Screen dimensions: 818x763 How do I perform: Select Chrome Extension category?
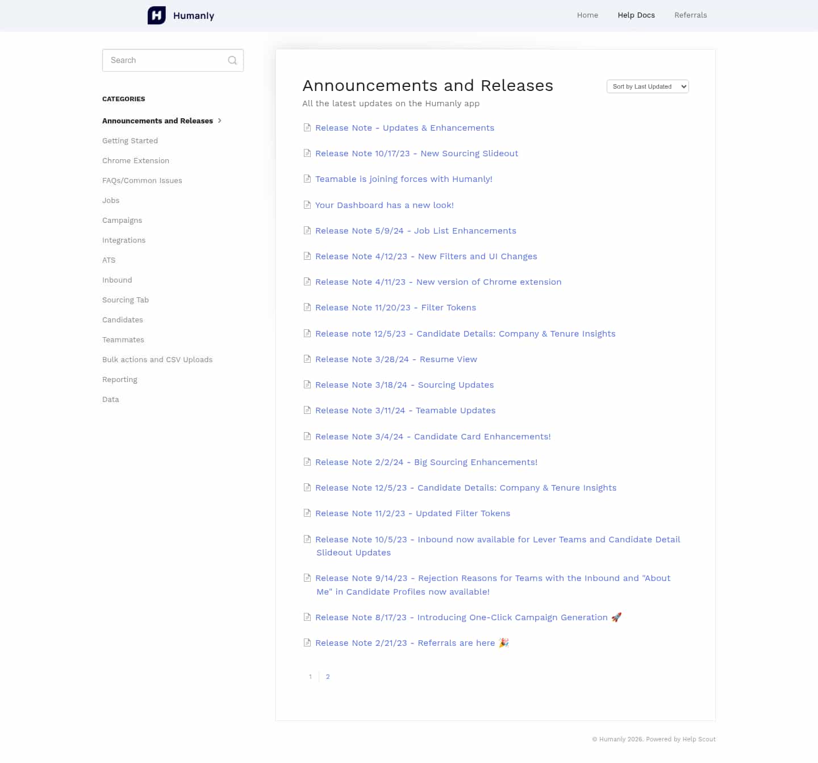coord(136,160)
